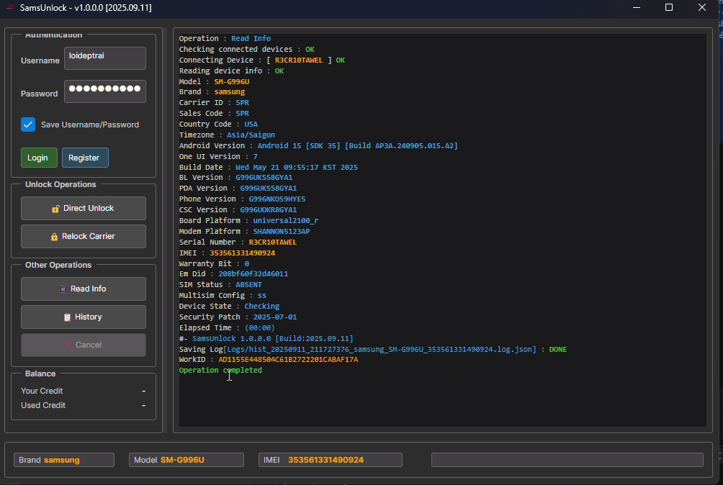Minimize the SamsUnlock window

point(637,7)
